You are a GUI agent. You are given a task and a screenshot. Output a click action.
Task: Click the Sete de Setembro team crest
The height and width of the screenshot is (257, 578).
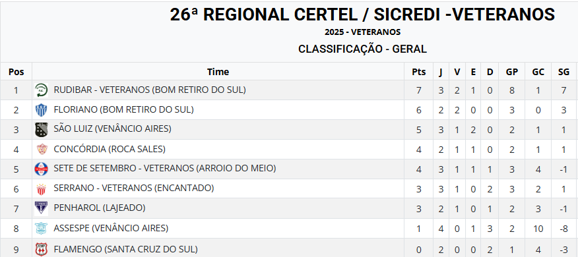[42, 169]
